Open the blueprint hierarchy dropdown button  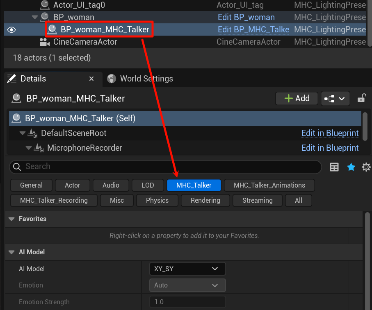(335, 98)
